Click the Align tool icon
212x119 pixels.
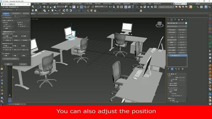coord(114,7)
